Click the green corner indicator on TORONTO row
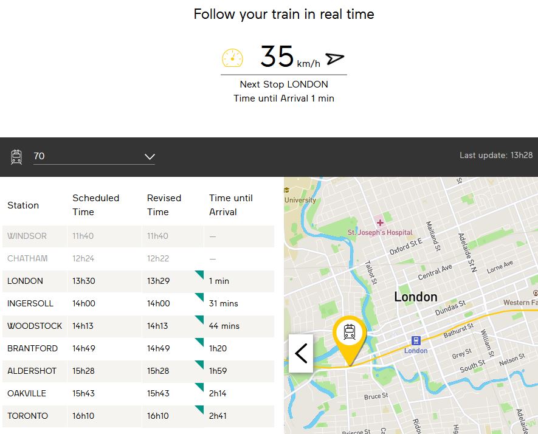This screenshot has height=434, width=538. pos(199,410)
